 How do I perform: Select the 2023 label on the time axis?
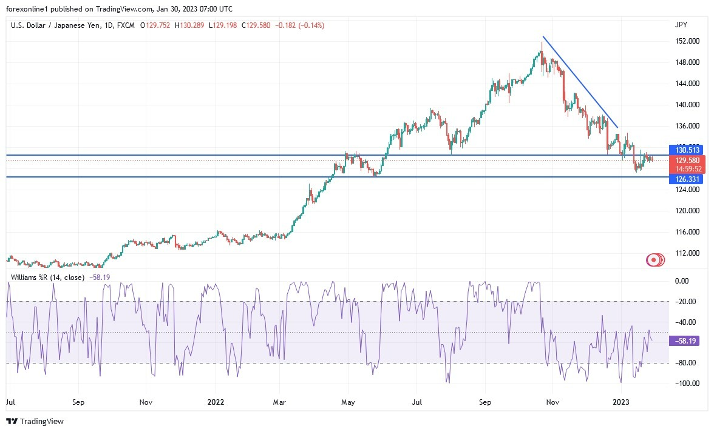[x=620, y=402]
